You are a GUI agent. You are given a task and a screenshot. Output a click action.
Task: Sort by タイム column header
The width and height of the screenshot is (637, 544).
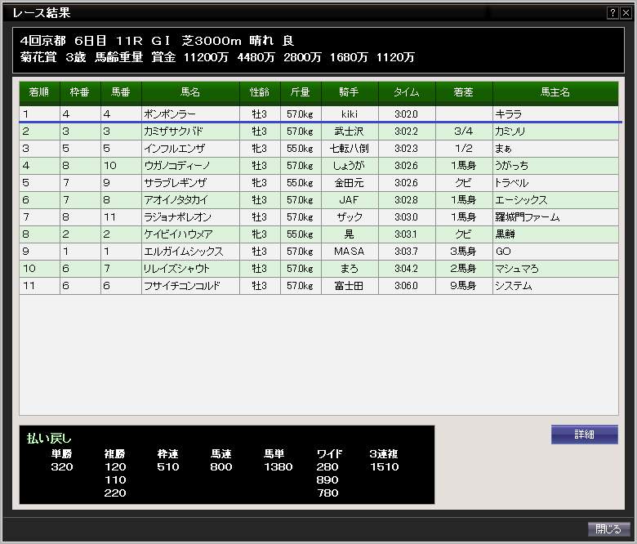pos(407,92)
